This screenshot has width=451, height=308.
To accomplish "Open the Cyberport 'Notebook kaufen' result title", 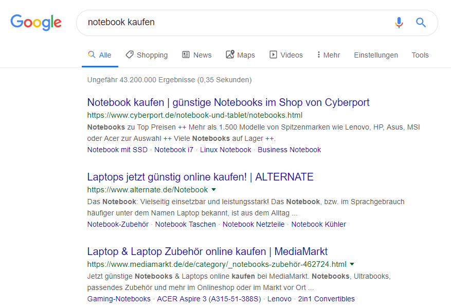I will [x=228, y=102].
